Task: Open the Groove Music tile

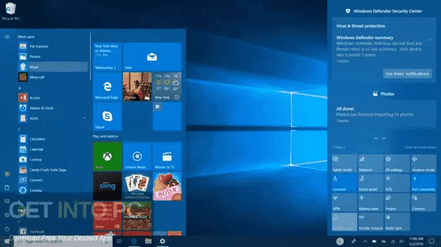Action: click(x=137, y=156)
